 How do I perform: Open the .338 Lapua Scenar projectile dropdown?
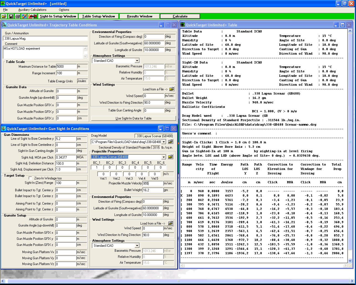click(x=164, y=157)
